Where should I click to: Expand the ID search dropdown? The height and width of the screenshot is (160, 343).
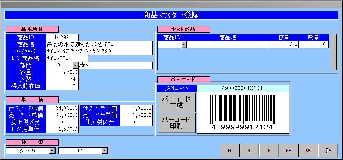[x=105, y=151]
